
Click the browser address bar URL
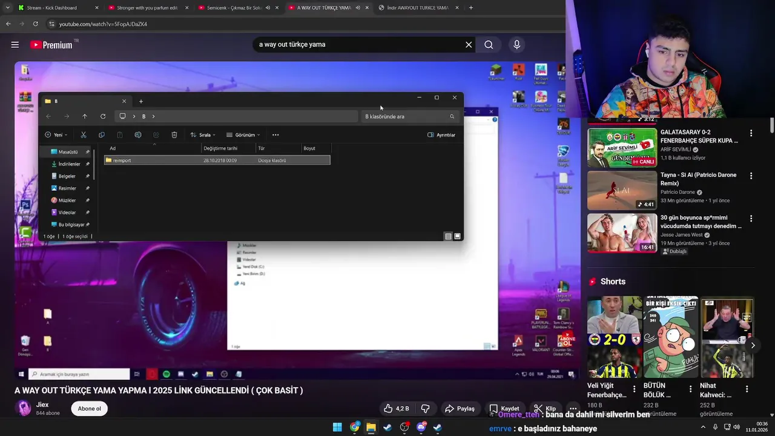[103, 24]
